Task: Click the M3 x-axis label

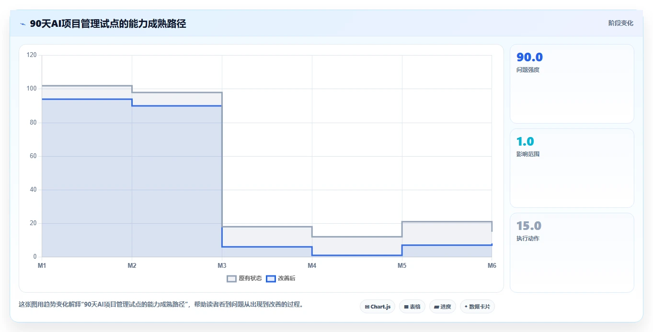Action: tap(222, 265)
